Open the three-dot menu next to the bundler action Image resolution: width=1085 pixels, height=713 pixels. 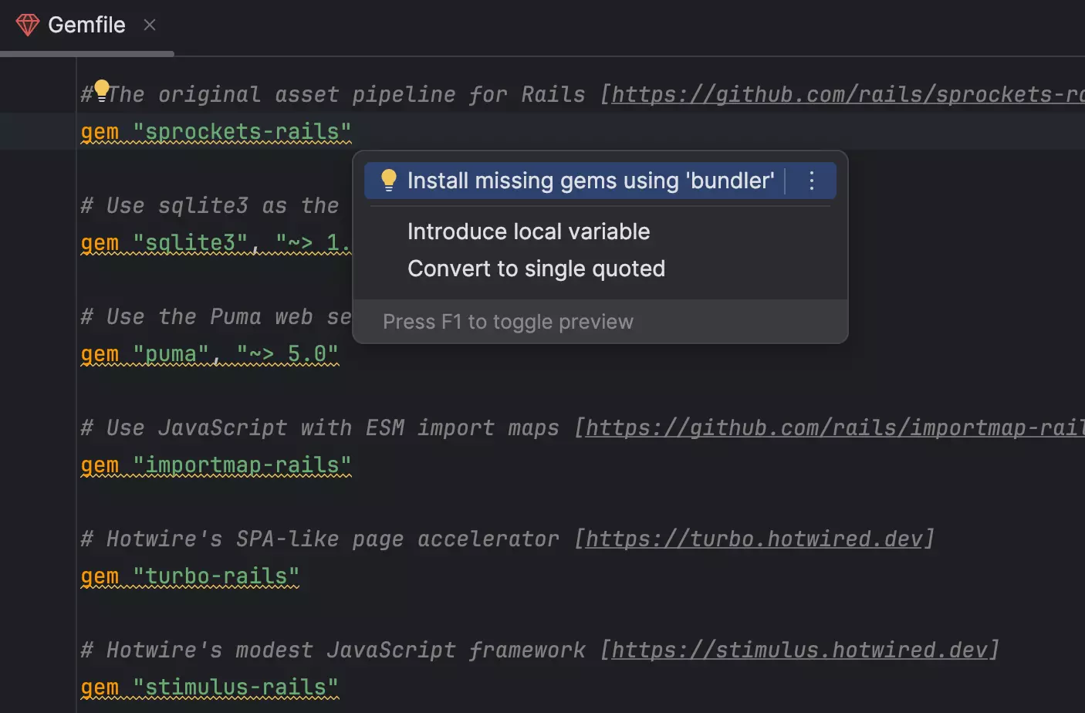click(811, 181)
